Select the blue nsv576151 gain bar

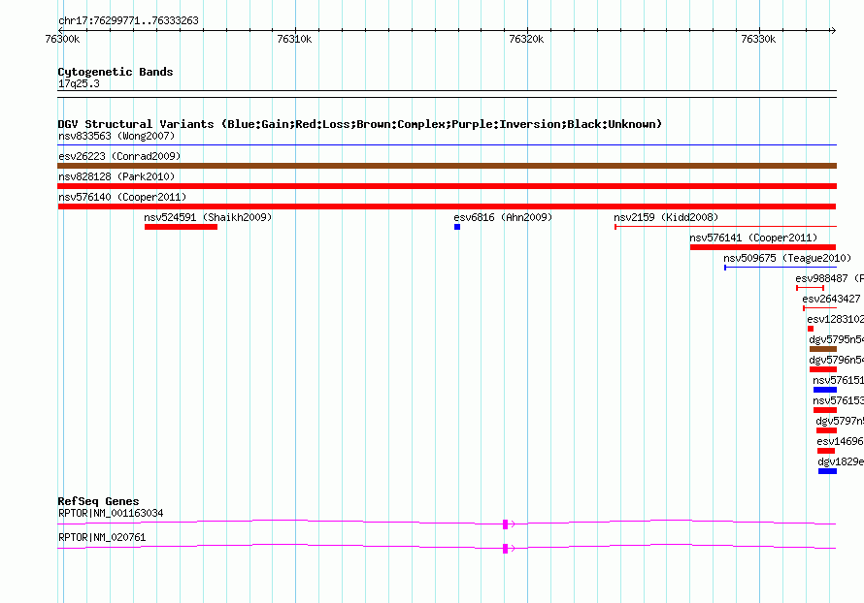click(825, 390)
